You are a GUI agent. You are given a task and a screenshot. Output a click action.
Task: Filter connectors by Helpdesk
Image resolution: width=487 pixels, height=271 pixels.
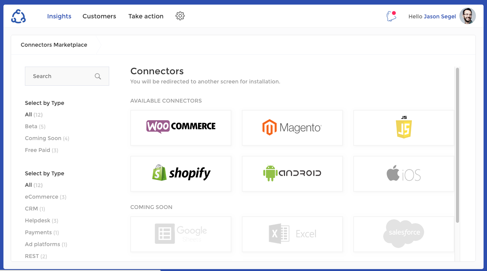point(41,220)
